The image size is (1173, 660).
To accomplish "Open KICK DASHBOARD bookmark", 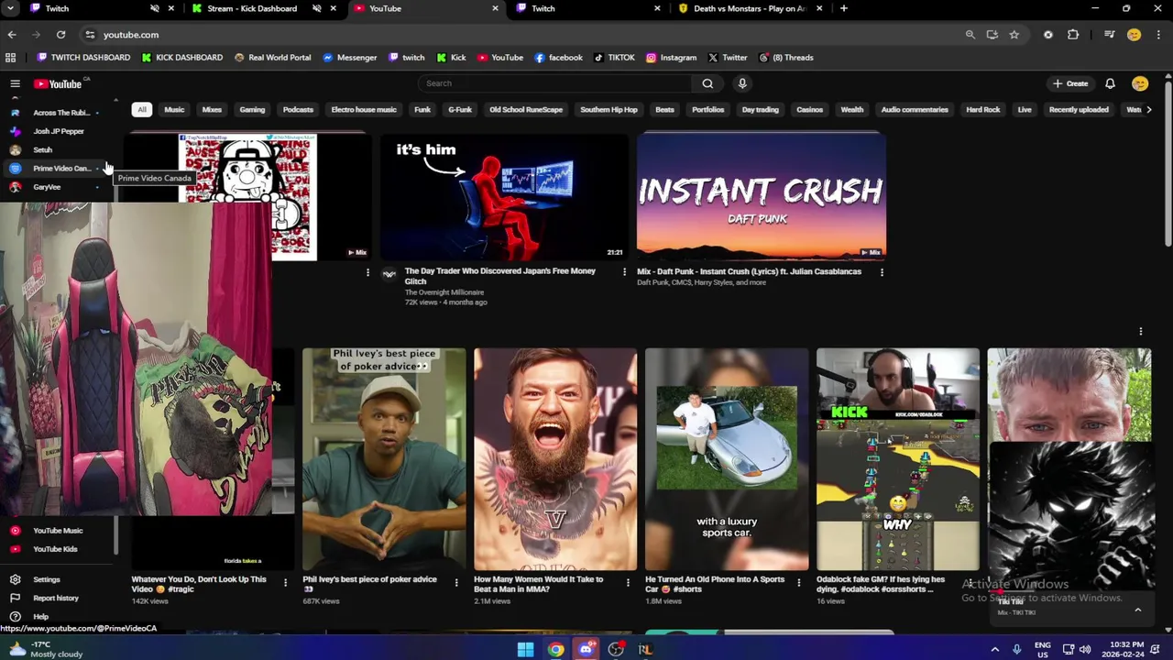I will [x=182, y=58].
